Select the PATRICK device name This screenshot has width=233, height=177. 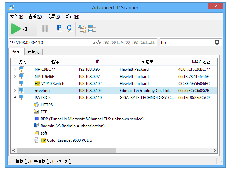43,98
